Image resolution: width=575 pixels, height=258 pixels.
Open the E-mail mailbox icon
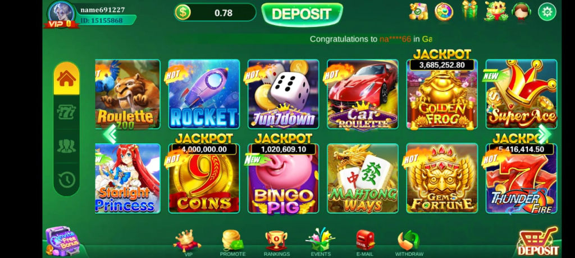click(x=365, y=241)
